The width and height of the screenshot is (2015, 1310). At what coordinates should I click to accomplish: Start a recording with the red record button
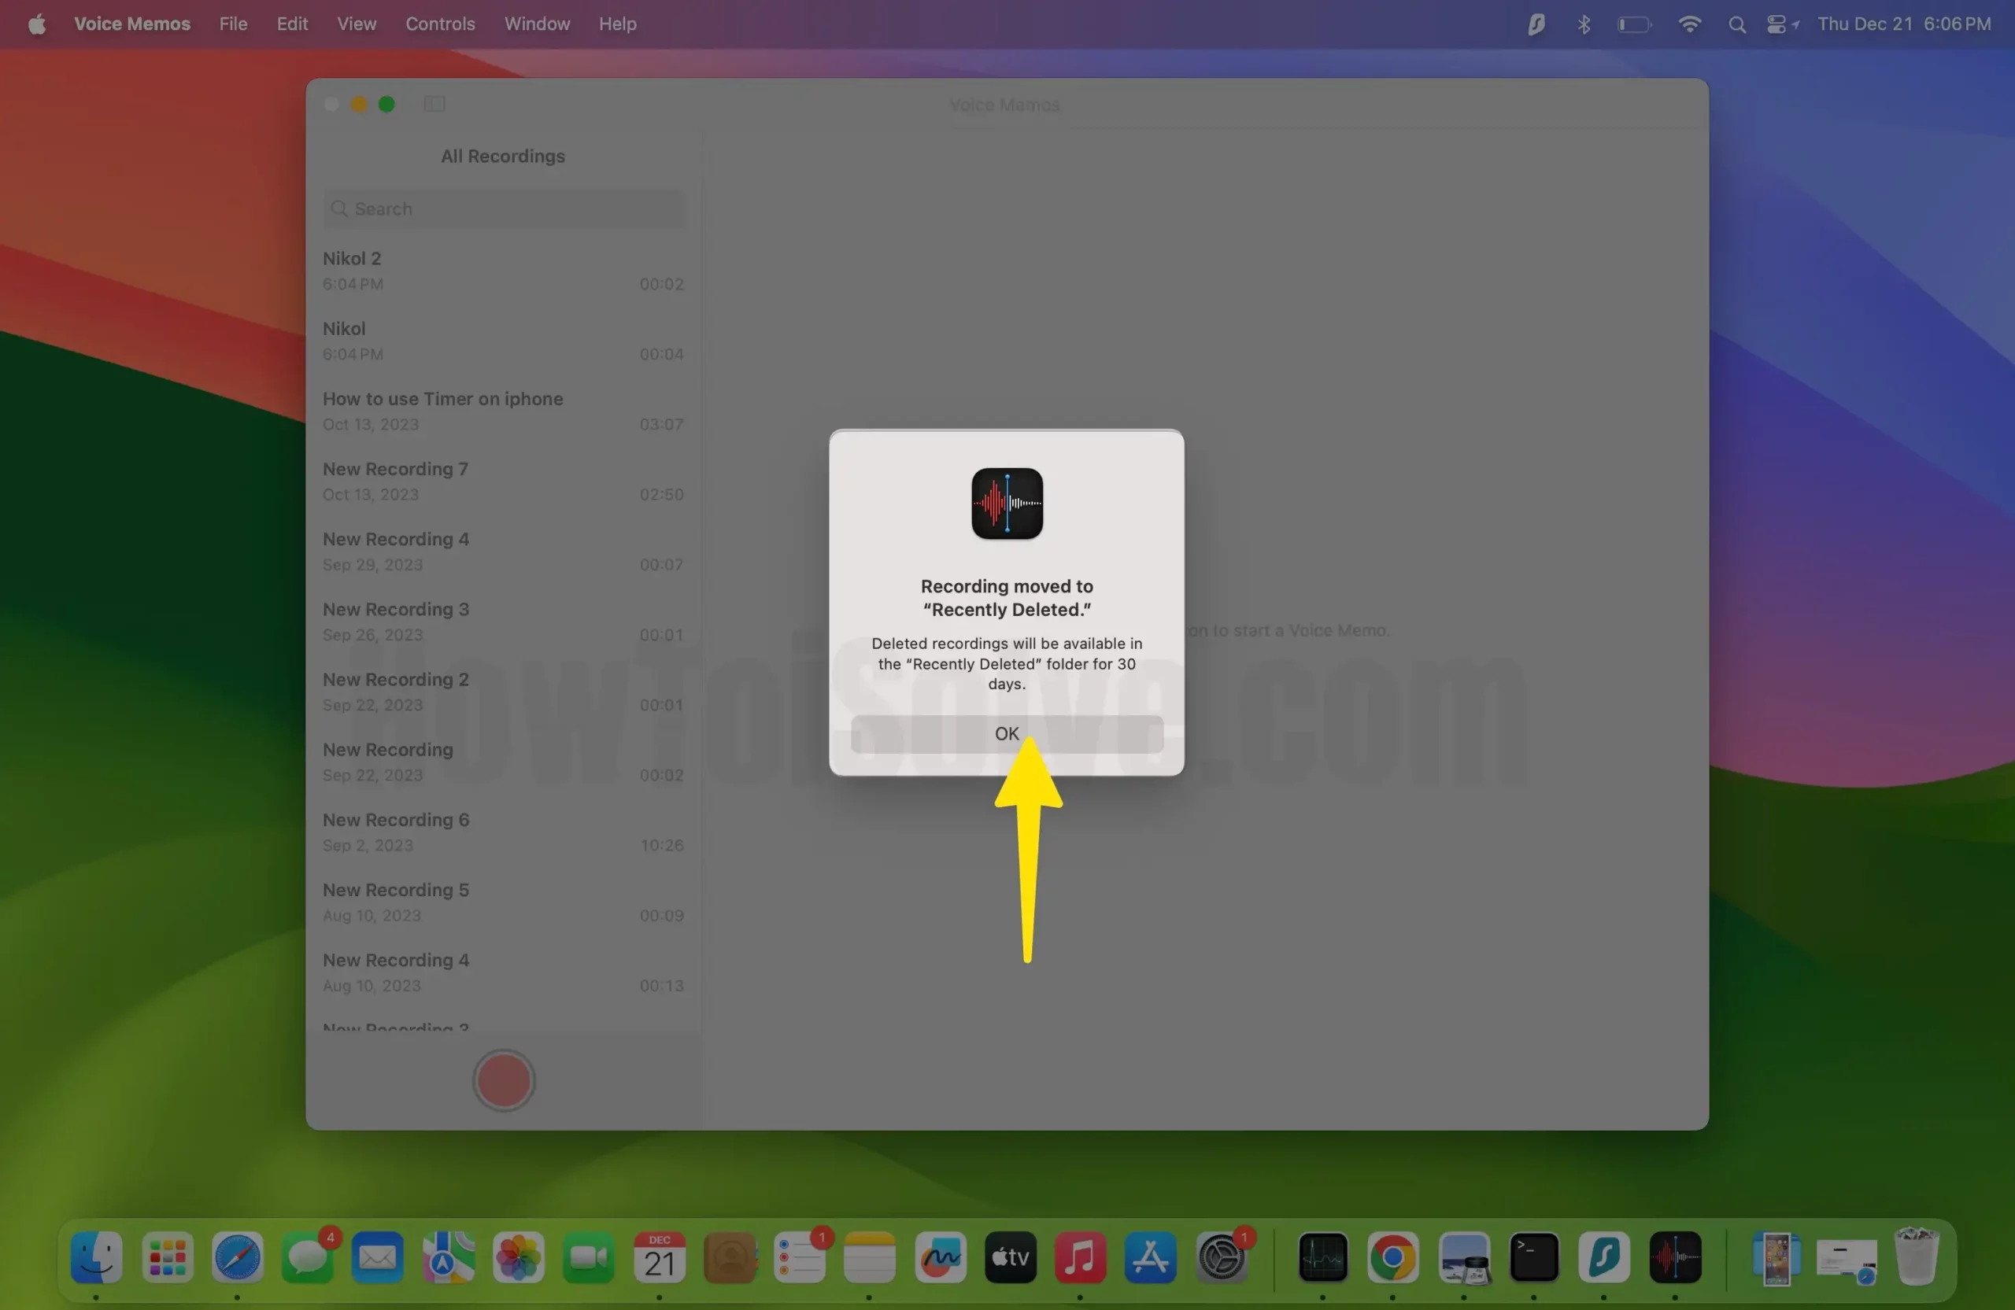[504, 1081]
